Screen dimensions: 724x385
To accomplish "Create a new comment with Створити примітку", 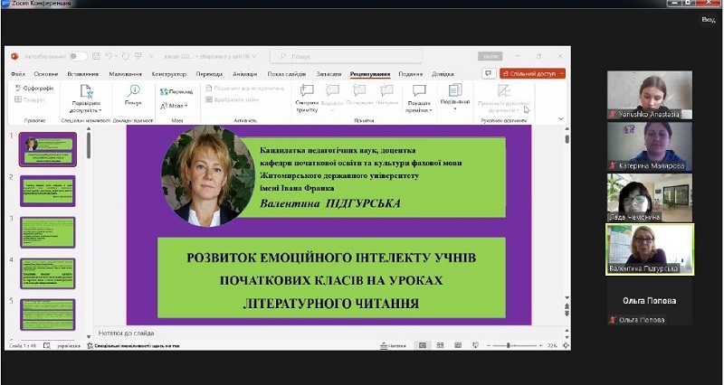I will [307, 95].
